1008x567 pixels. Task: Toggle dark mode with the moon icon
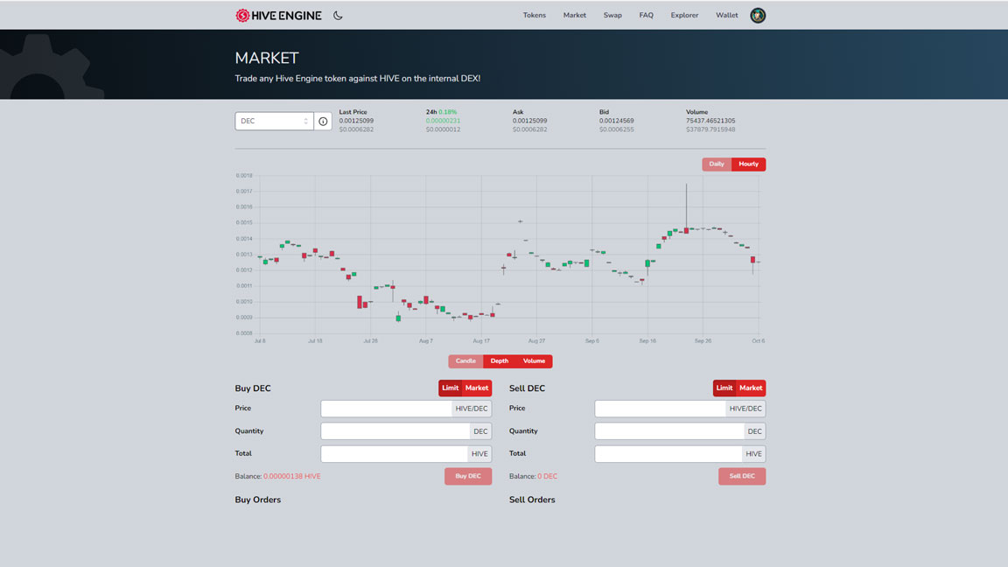338,16
